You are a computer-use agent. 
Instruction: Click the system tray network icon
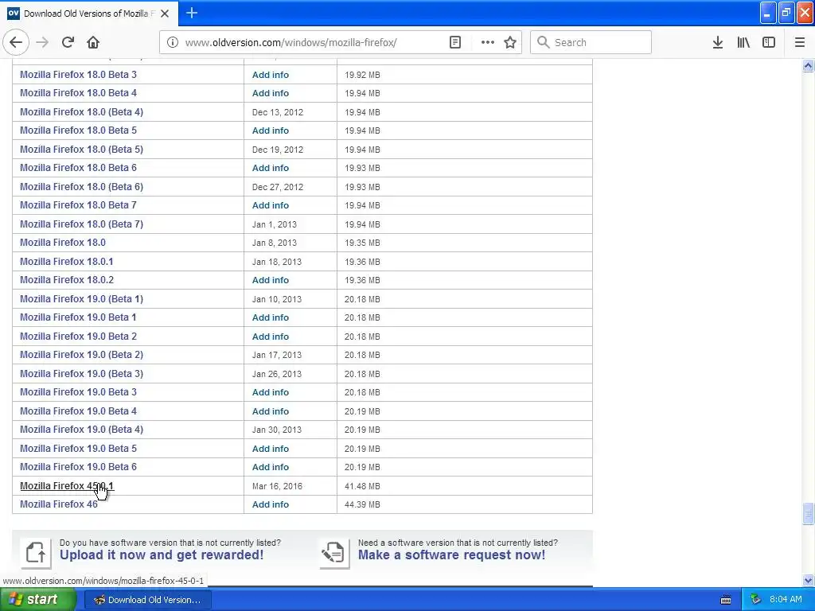756,600
